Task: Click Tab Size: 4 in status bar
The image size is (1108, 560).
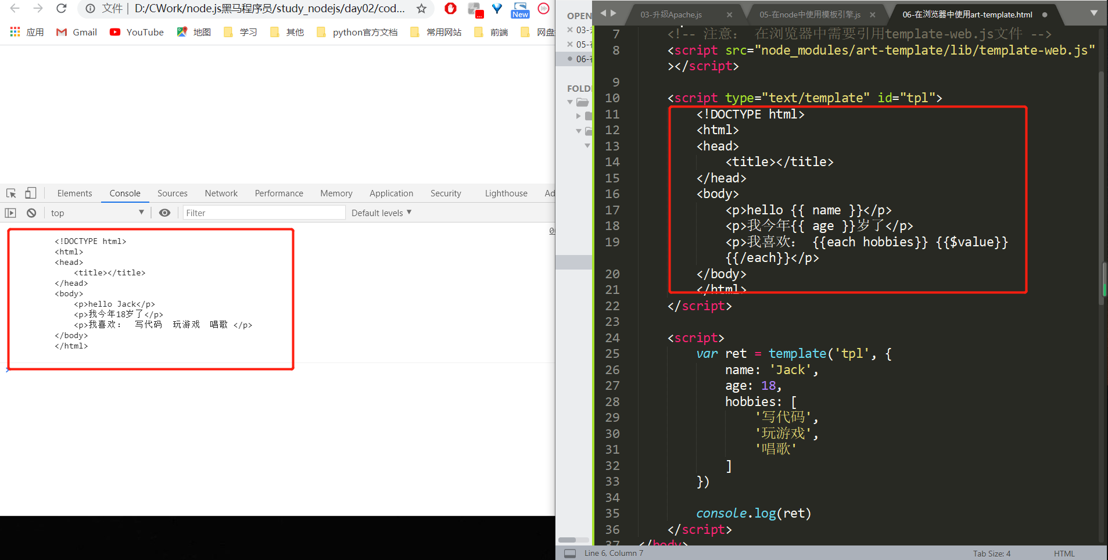Action: pos(992,554)
